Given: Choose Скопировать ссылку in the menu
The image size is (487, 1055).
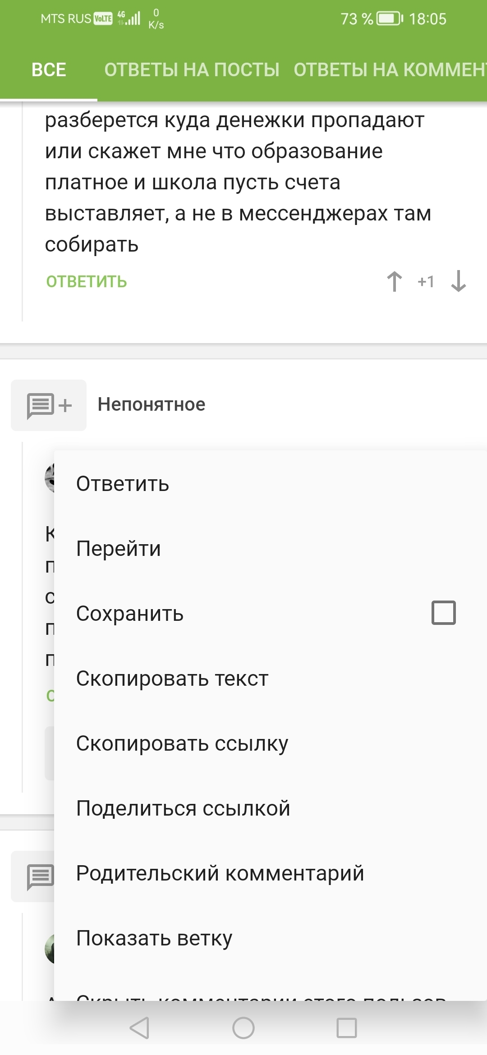Looking at the screenshot, I should (x=182, y=743).
